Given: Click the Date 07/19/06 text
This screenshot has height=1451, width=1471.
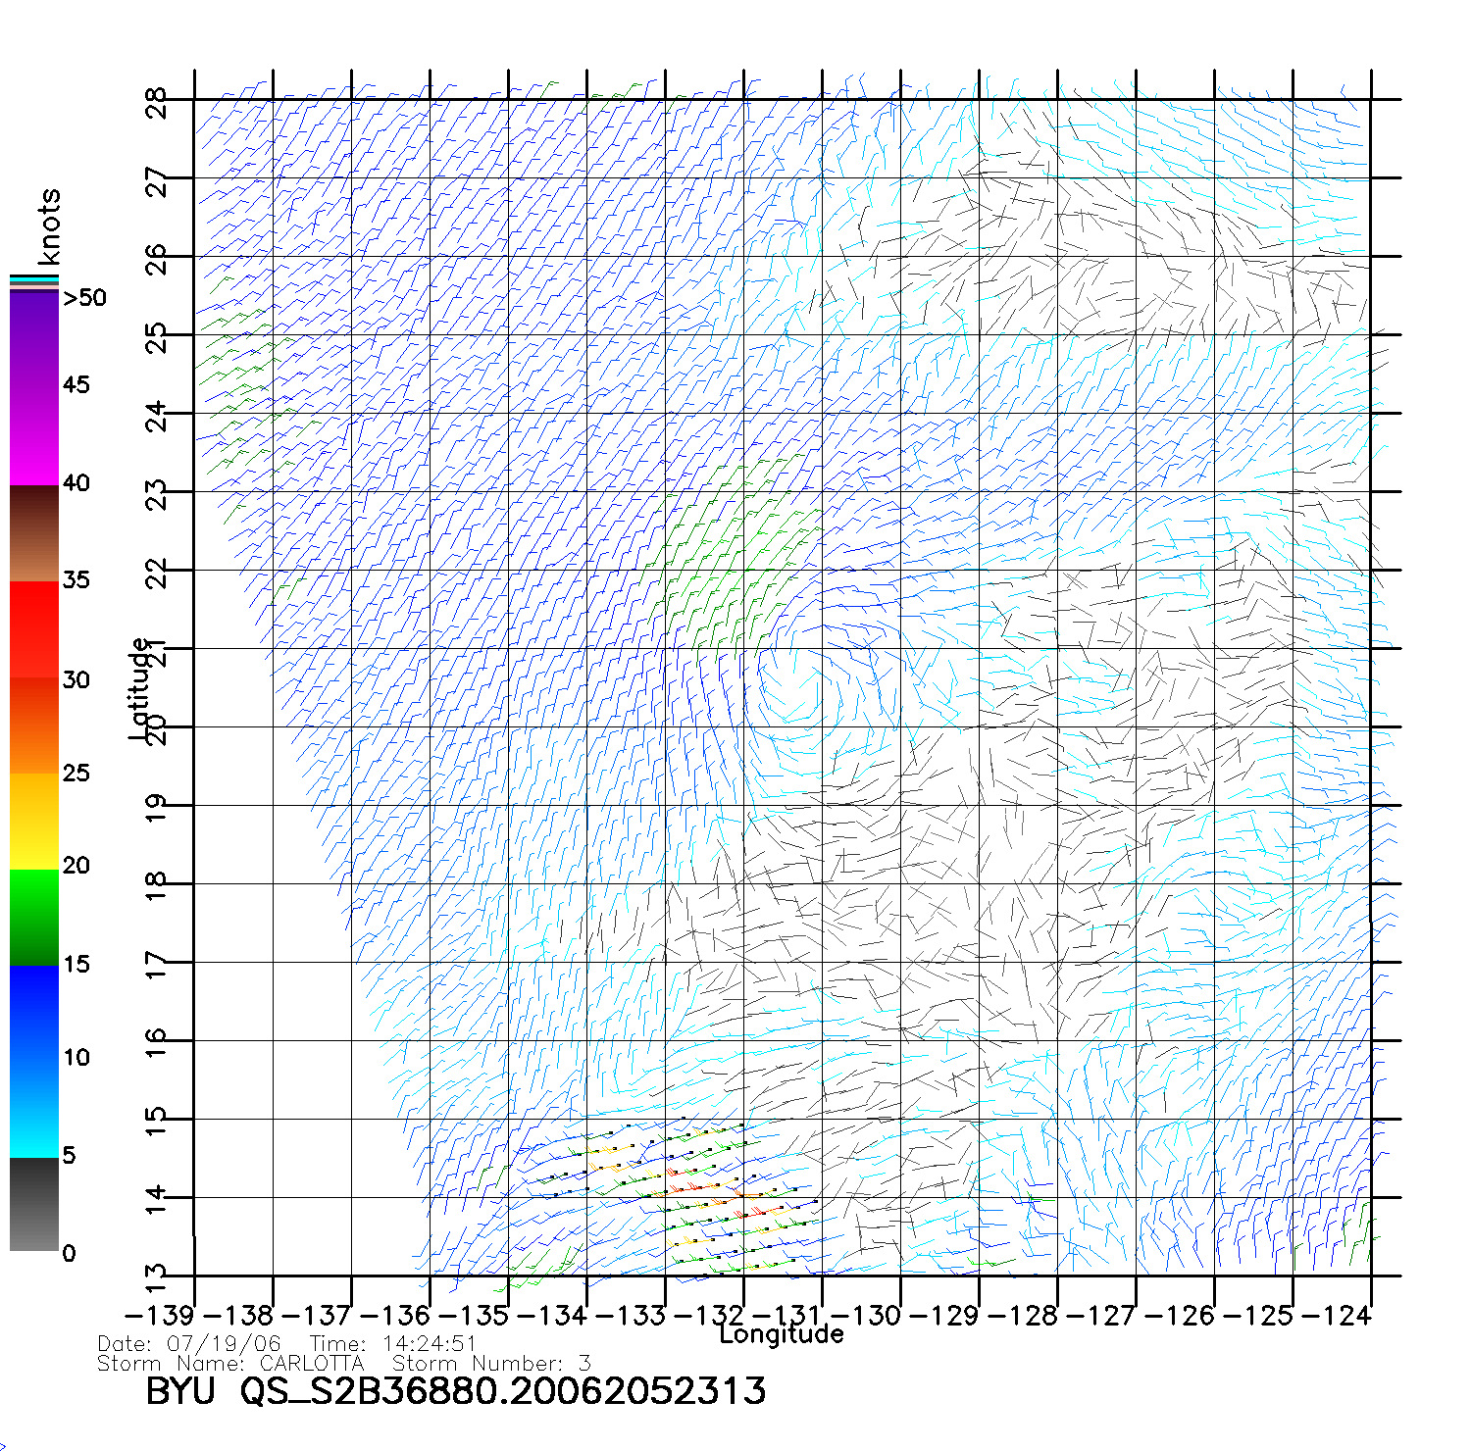Looking at the screenshot, I should [189, 1344].
